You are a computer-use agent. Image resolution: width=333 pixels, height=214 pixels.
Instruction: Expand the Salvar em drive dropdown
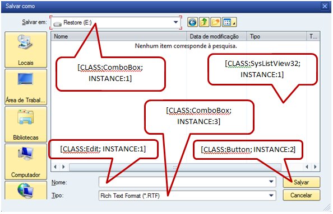(x=175, y=22)
